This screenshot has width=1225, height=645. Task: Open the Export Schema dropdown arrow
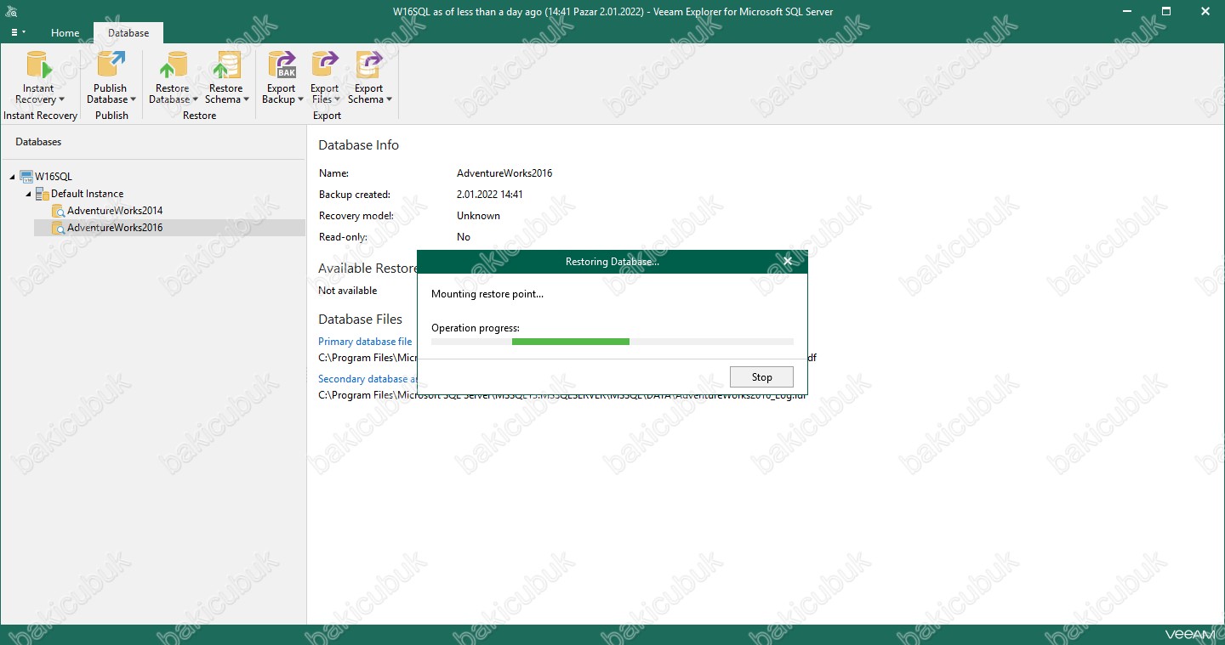[x=389, y=100]
